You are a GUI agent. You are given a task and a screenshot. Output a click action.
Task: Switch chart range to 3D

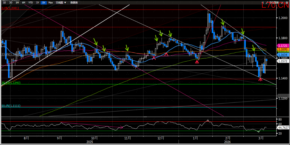click(x=10, y=2)
